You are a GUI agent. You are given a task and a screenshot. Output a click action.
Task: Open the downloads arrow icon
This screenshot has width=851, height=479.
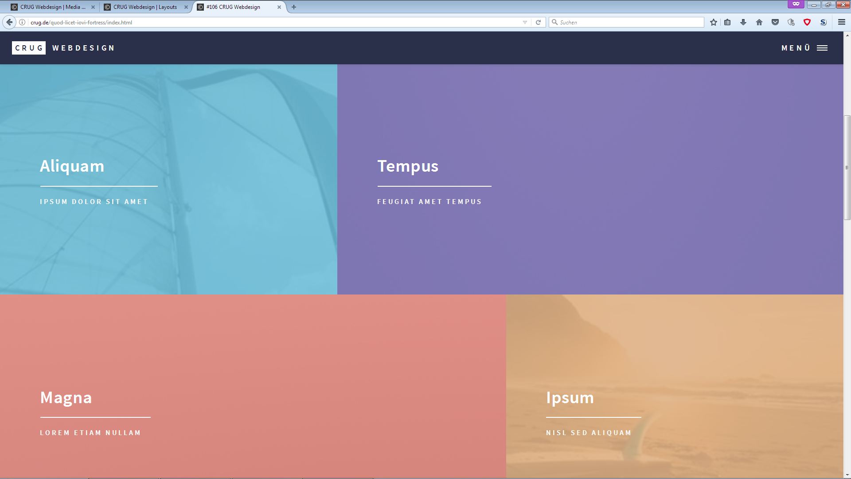(743, 22)
